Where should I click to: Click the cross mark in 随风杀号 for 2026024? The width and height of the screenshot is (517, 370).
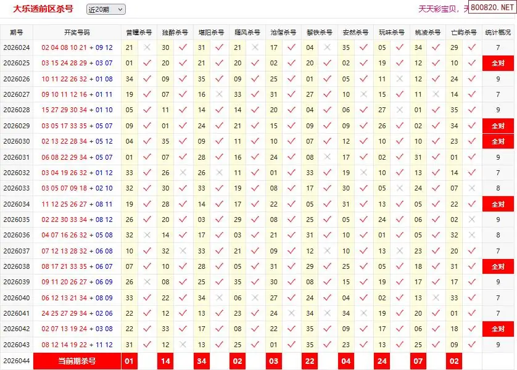(255, 47)
